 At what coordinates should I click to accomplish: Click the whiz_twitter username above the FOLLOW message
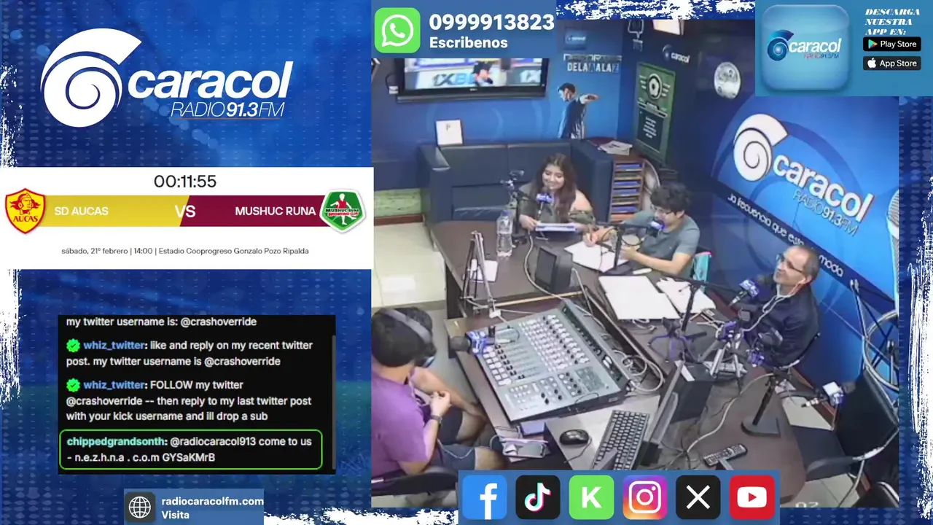pos(114,385)
